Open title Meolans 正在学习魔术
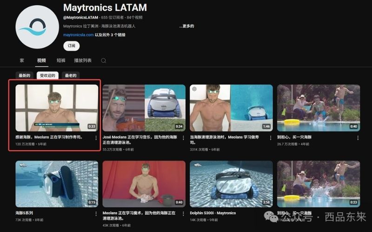 coord(139,216)
